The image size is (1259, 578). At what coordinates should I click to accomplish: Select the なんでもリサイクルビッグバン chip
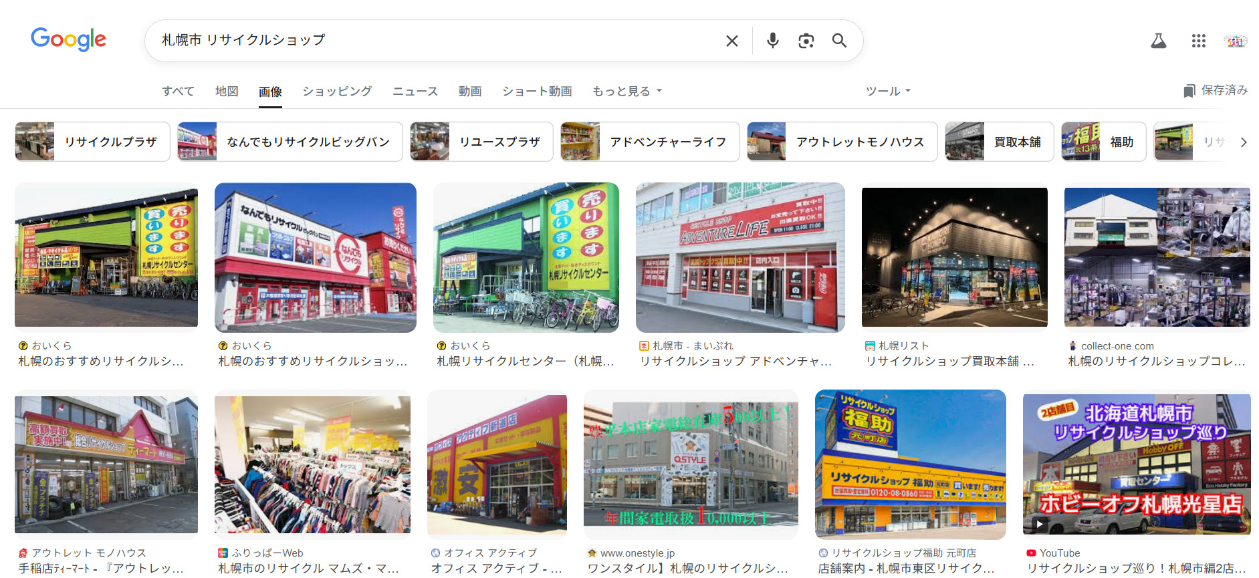290,142
